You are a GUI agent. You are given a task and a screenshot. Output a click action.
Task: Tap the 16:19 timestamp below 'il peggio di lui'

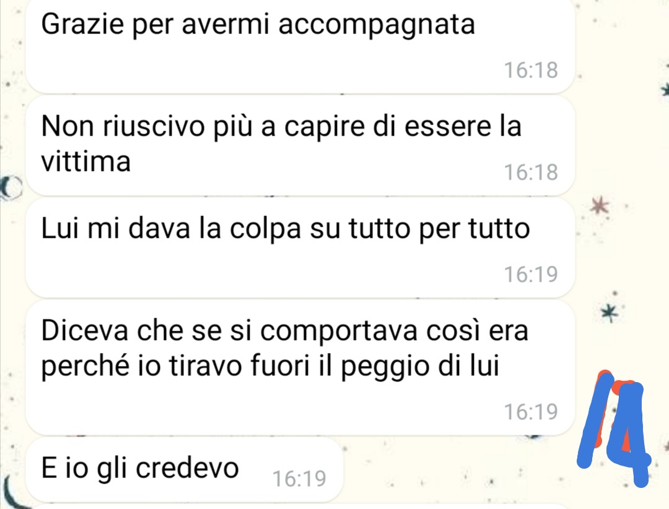(531, 412)
